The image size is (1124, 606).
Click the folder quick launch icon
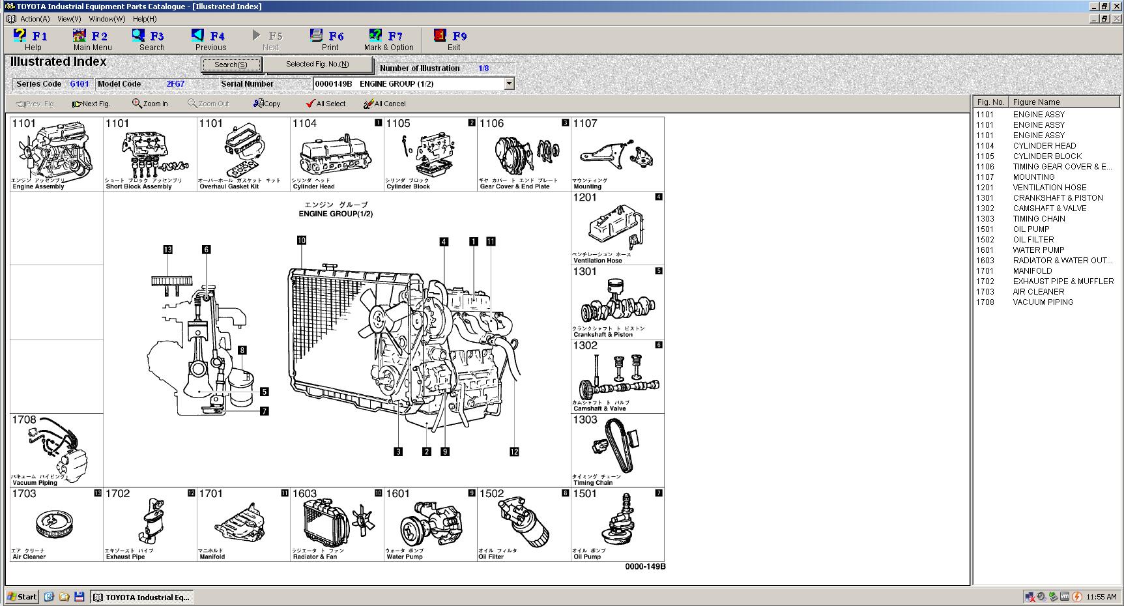click(x=64, y=596)
